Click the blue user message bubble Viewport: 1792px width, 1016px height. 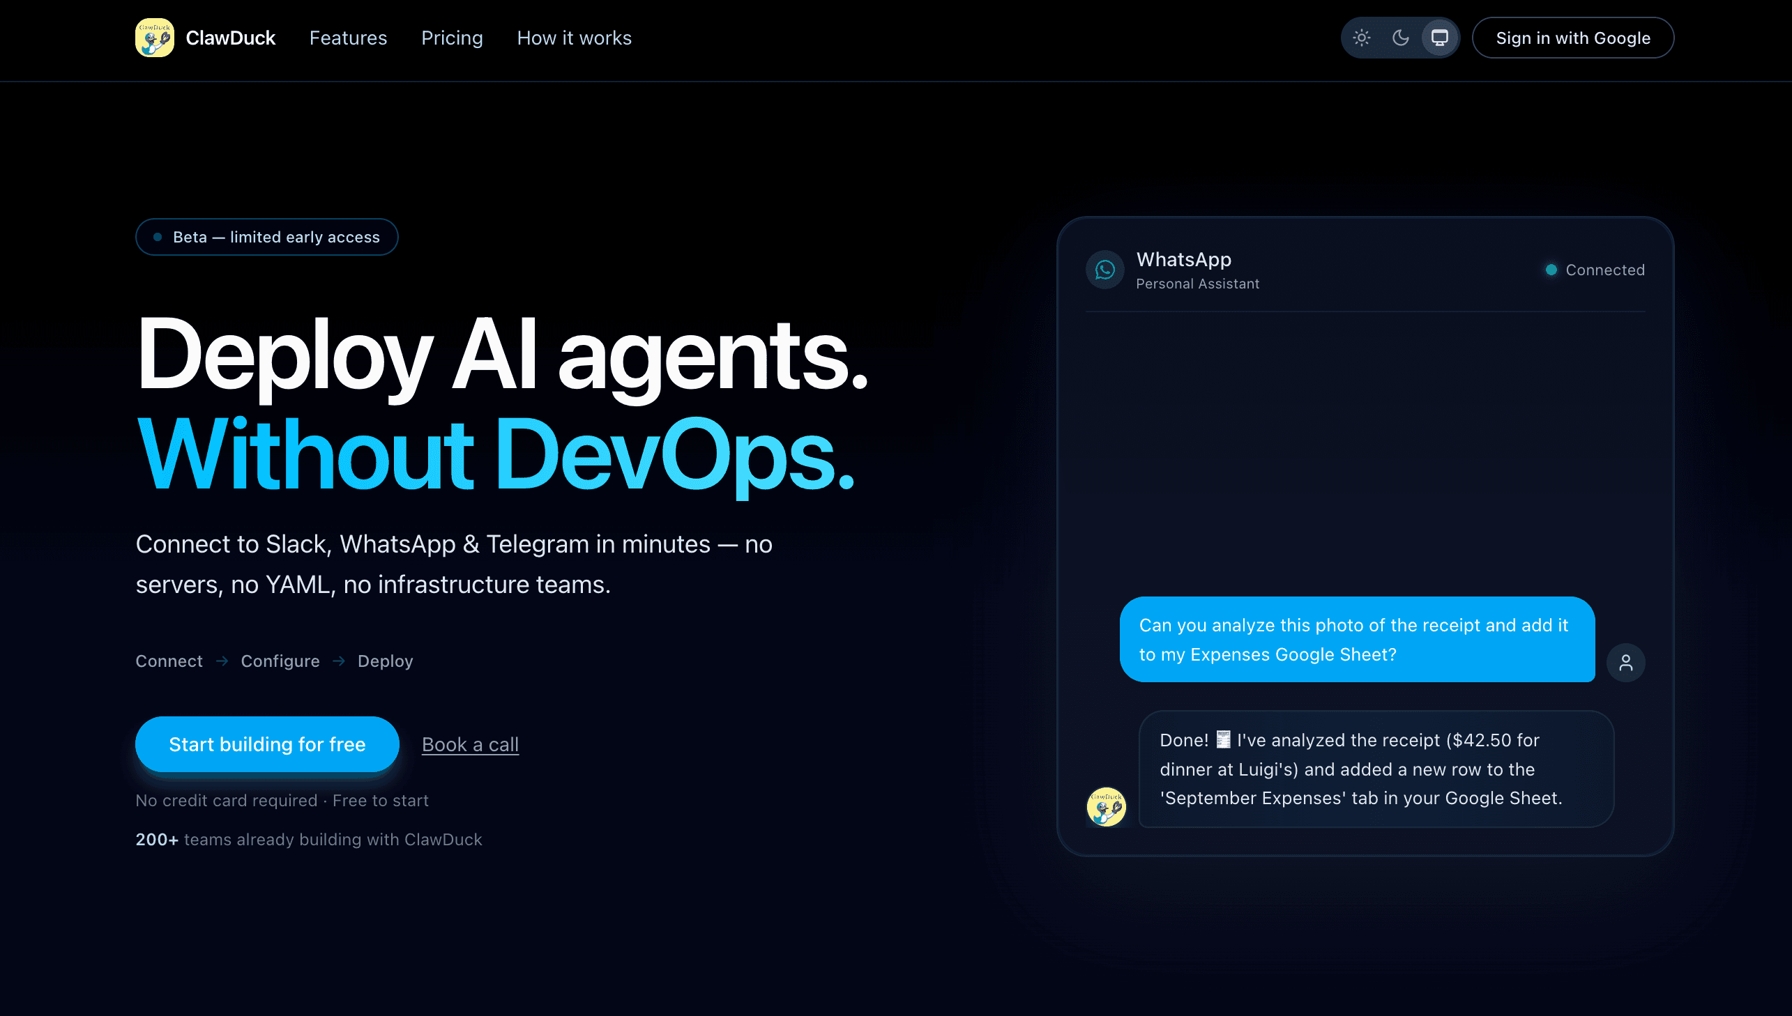[1357, 639]
